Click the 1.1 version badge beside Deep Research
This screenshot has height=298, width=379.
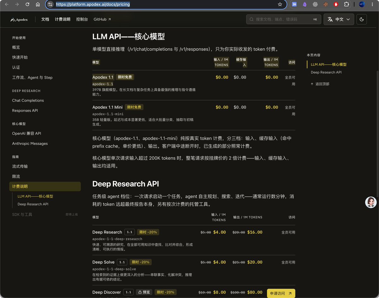coord(129,232)
